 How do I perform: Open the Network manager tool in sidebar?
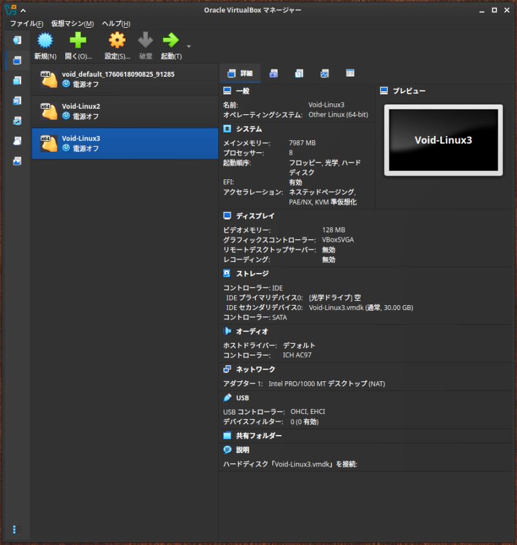[17, 121]
